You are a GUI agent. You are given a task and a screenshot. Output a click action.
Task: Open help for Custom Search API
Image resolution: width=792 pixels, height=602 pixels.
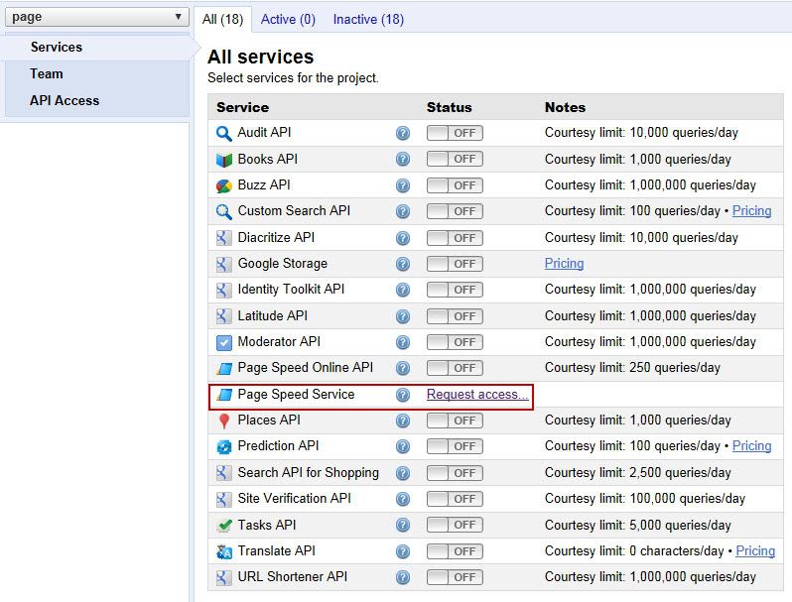[x=403, y=211]
